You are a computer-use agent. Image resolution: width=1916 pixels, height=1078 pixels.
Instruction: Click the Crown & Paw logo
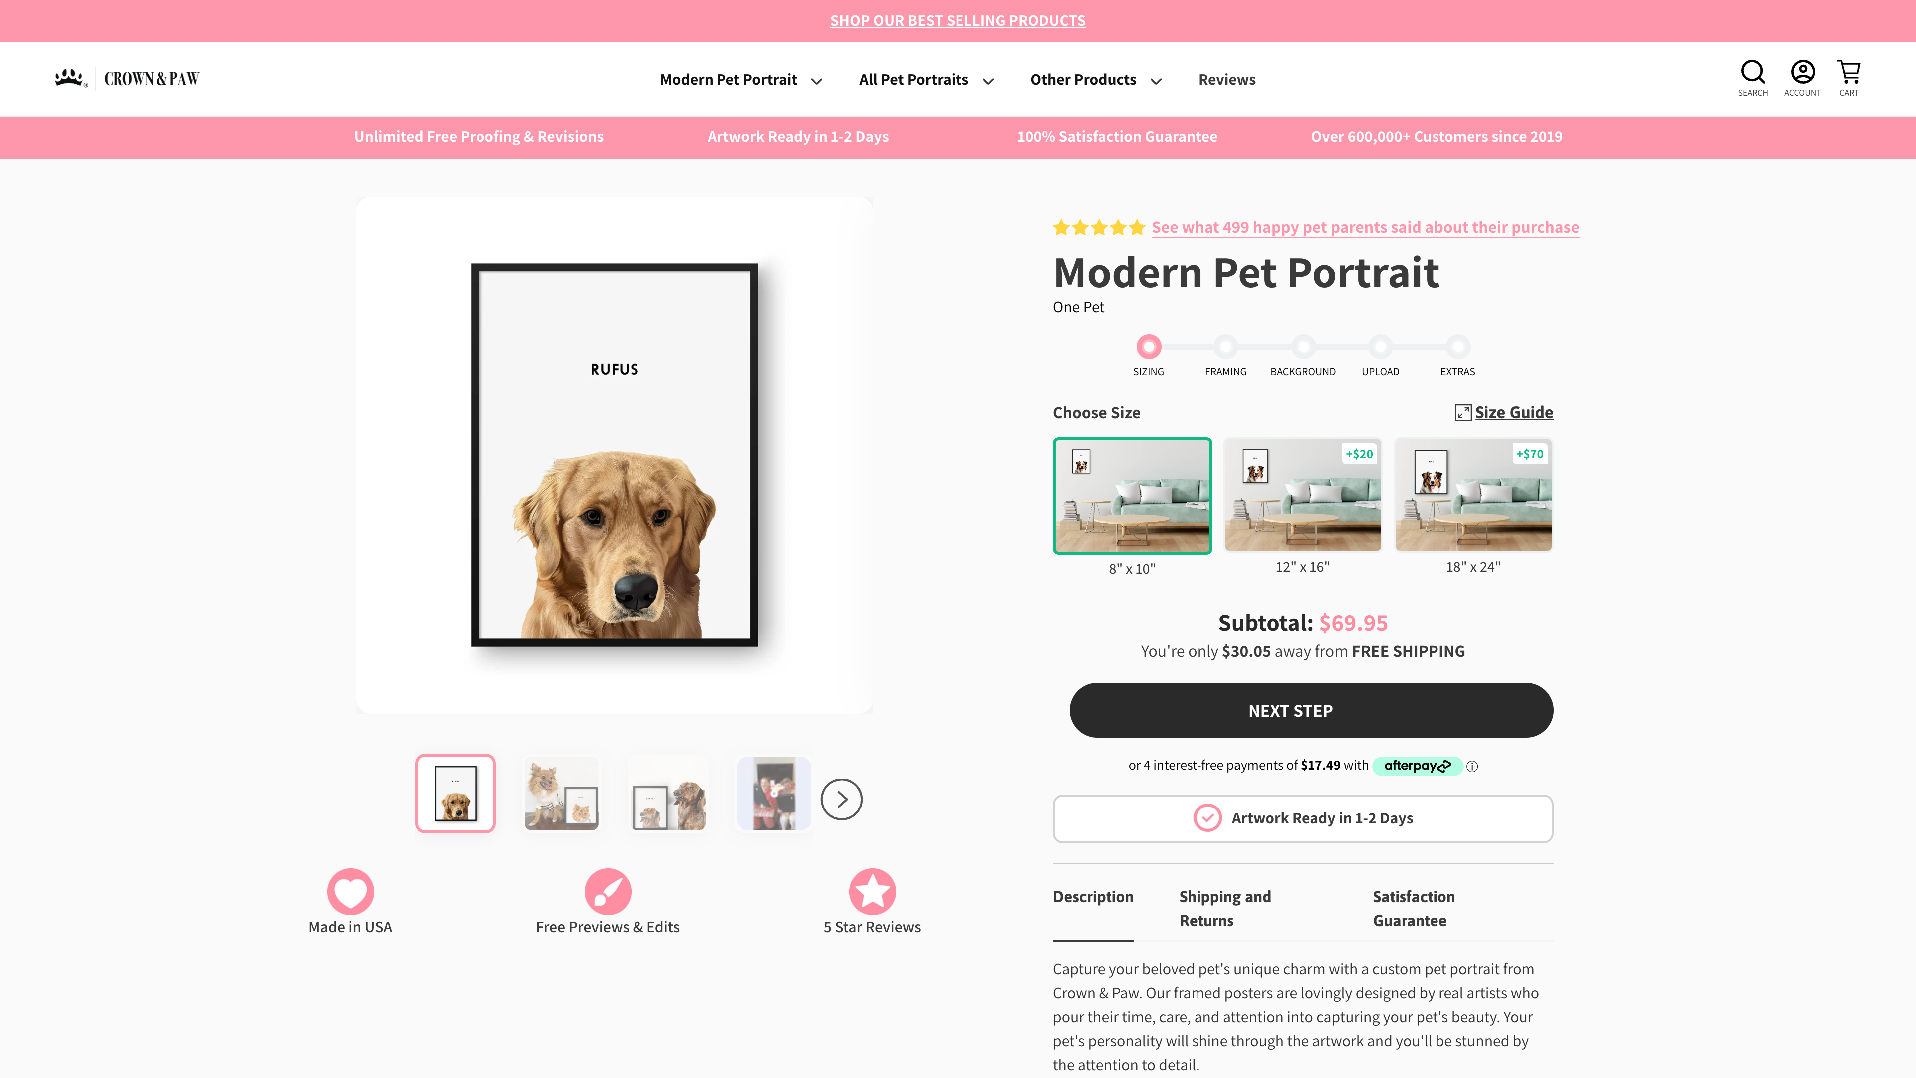[x=127, y=78]
